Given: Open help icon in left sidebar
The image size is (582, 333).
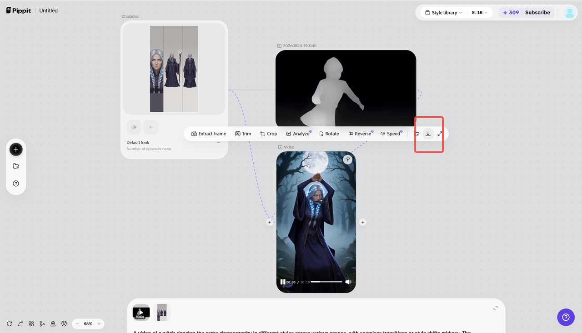Looking at the screenshot, I should (16, 184).
